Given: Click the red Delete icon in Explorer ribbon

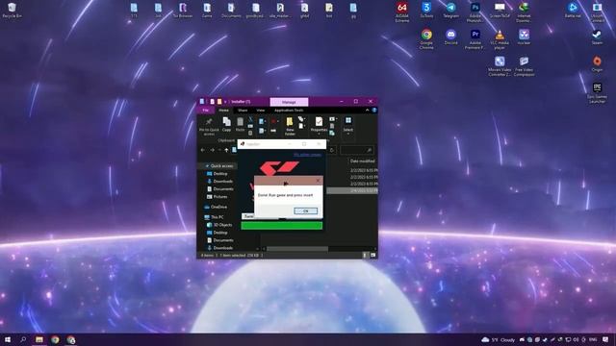Looking at the screenshot, I should (x=273, y=122).
